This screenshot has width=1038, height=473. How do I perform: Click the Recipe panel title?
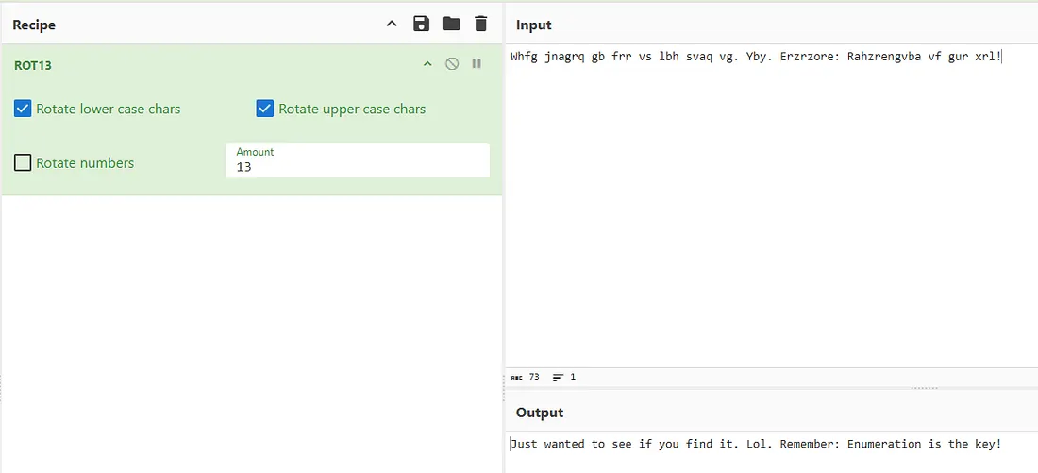click(x=34, y=25)
